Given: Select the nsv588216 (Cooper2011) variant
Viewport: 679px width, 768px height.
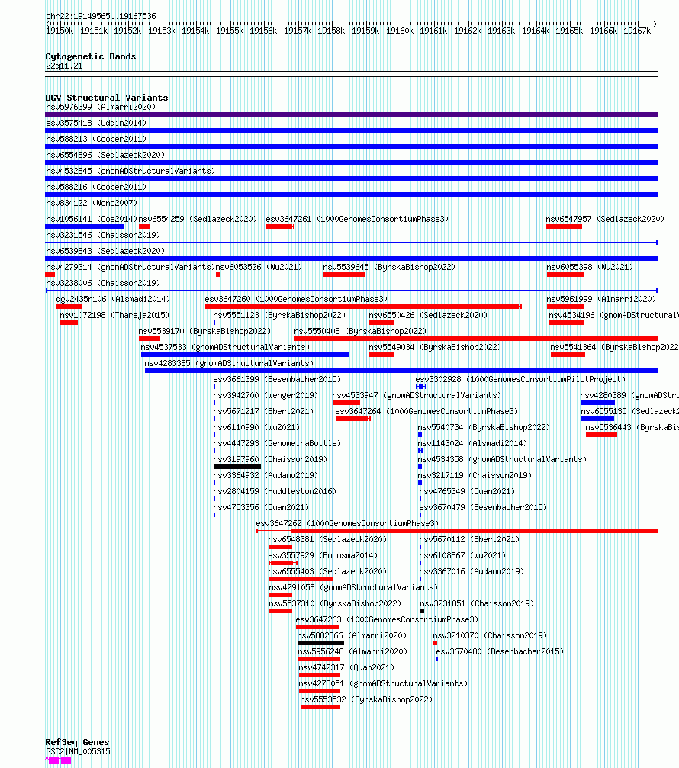Looking at the screenshot, I should [96, 187].
